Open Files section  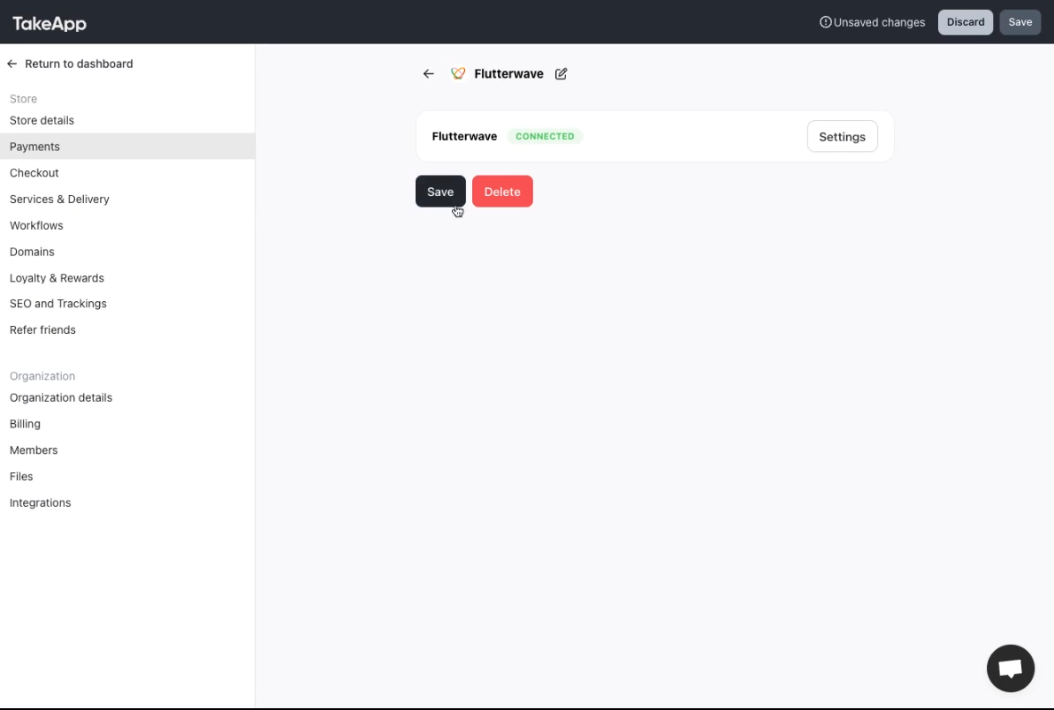pos(21,476)
